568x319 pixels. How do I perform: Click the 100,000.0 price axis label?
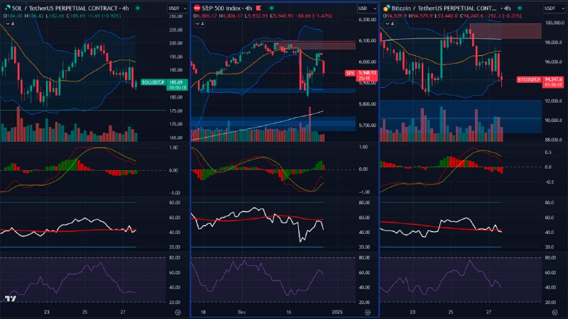click(x=555, y=23)
